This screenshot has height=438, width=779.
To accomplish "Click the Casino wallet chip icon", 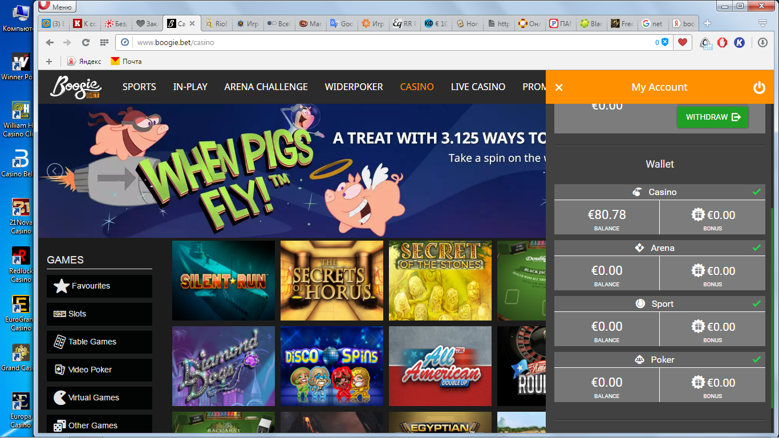I will pos(637,192).
